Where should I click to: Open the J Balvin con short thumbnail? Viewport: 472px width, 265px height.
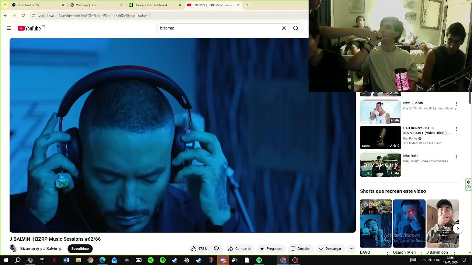point(442,223)
